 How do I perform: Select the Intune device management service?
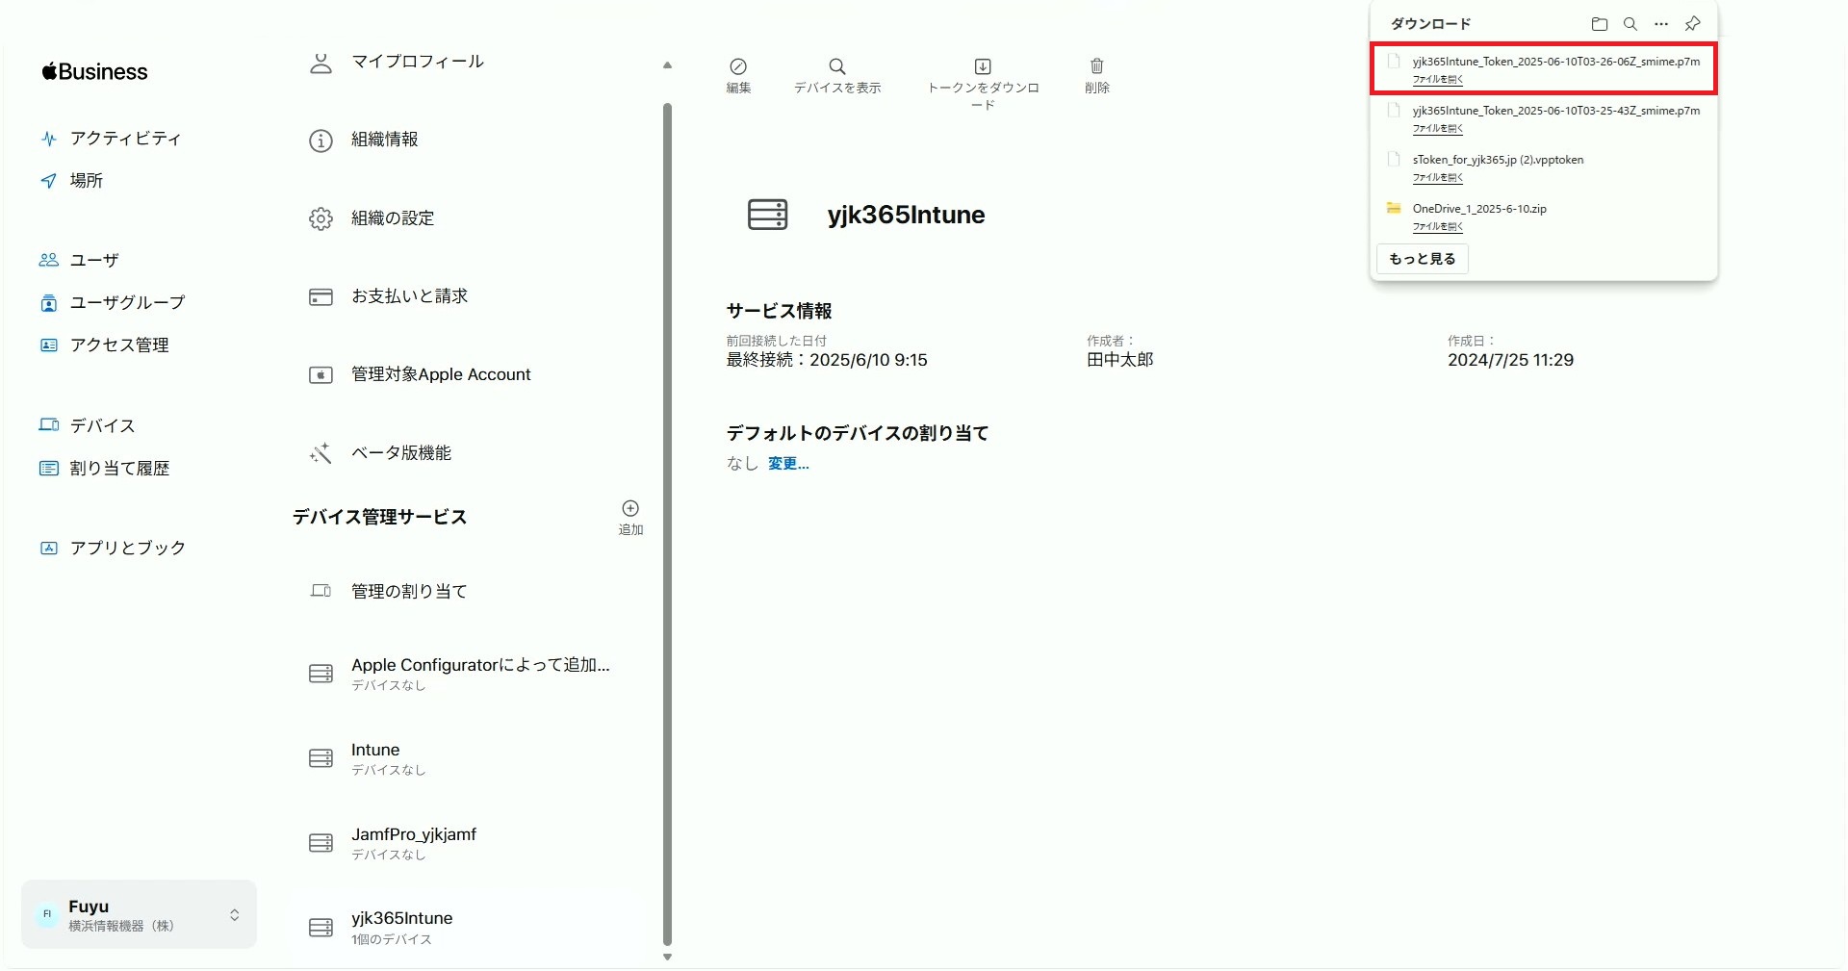click(367, 758)
